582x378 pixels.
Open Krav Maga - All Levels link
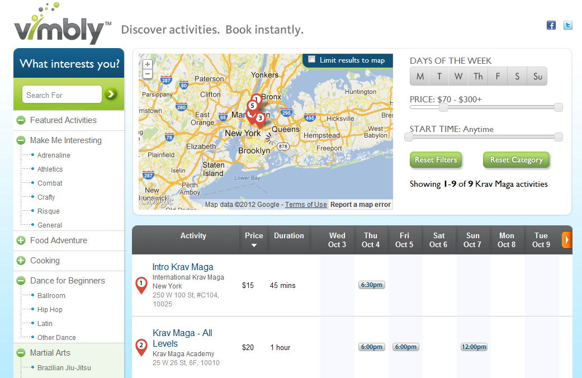point(182,338)
